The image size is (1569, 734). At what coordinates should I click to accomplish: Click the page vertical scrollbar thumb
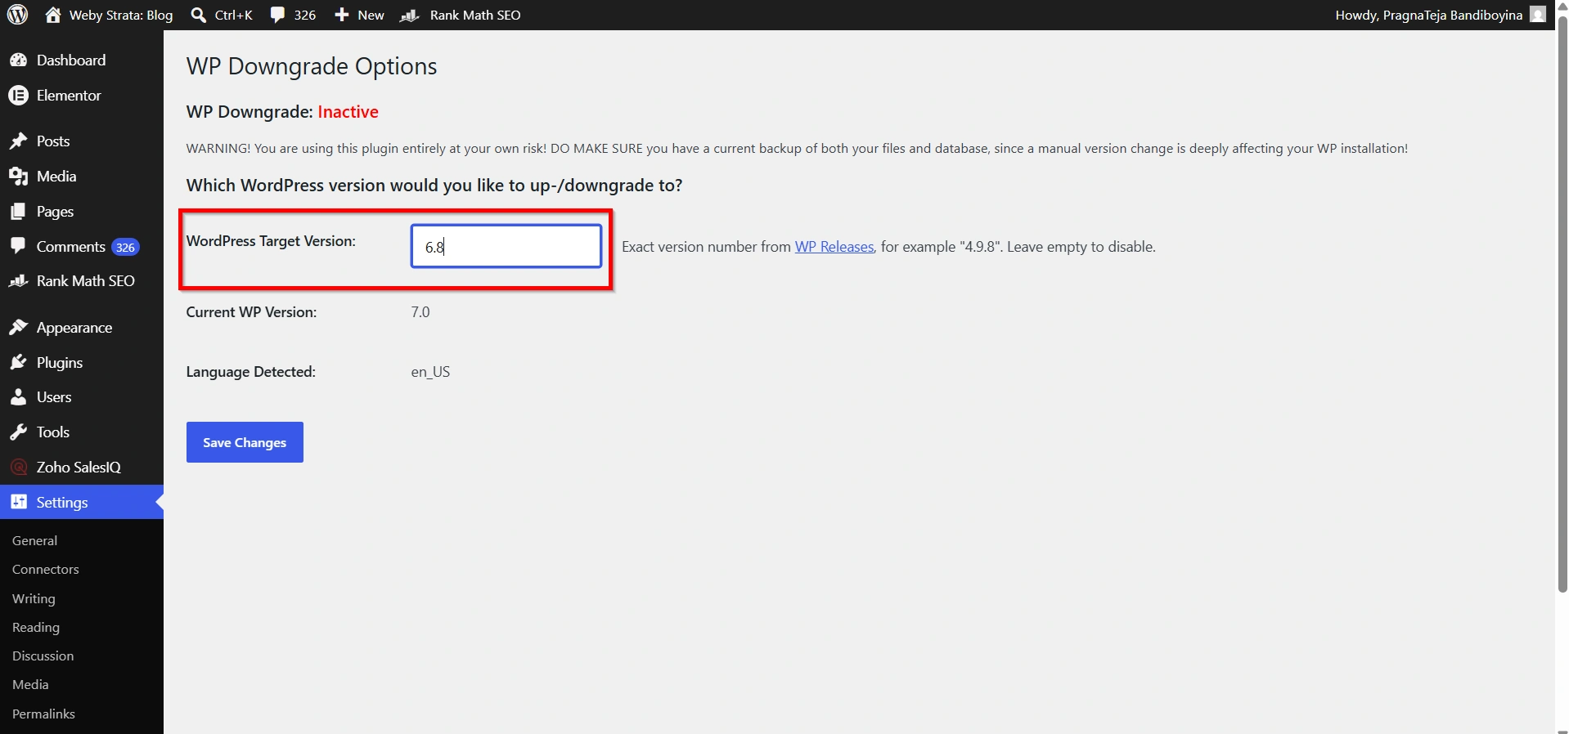(1562, 302)
